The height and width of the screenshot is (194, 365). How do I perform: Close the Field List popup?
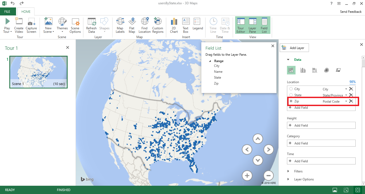click(x=273, y=46)
